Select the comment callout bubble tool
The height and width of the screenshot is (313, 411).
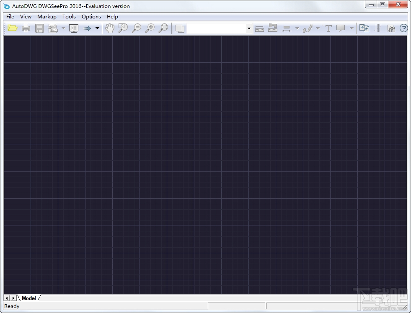pyautogui.click(x=341, y=28)
